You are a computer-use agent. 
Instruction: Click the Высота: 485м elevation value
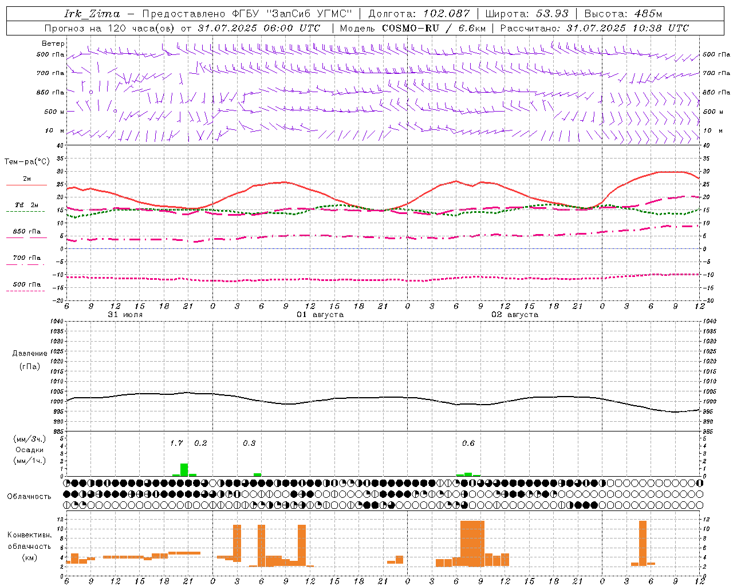pos(623,14)
